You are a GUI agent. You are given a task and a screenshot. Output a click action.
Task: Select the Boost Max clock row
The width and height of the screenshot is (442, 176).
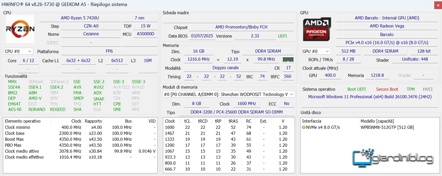80,139
